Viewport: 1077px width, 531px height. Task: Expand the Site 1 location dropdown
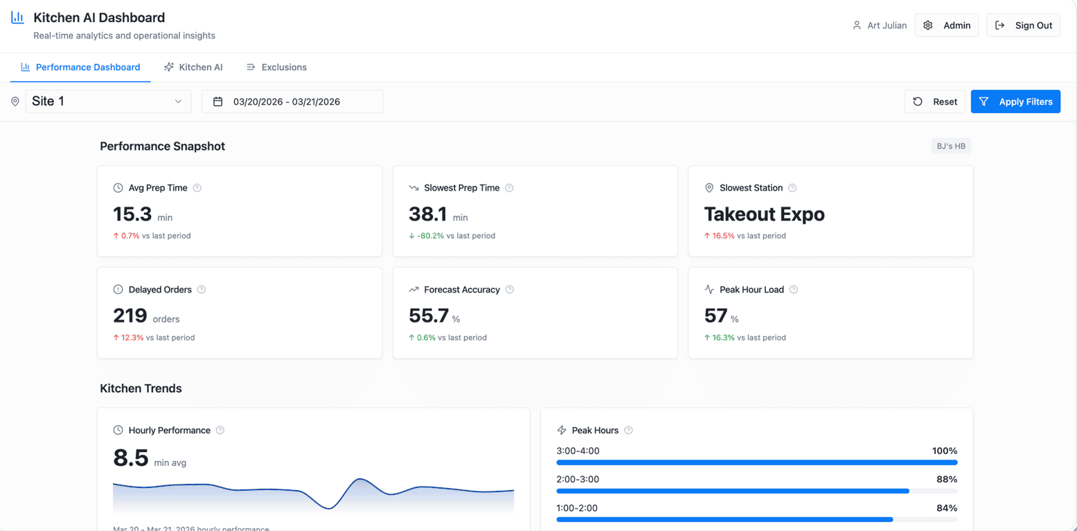tap(107, 101)
